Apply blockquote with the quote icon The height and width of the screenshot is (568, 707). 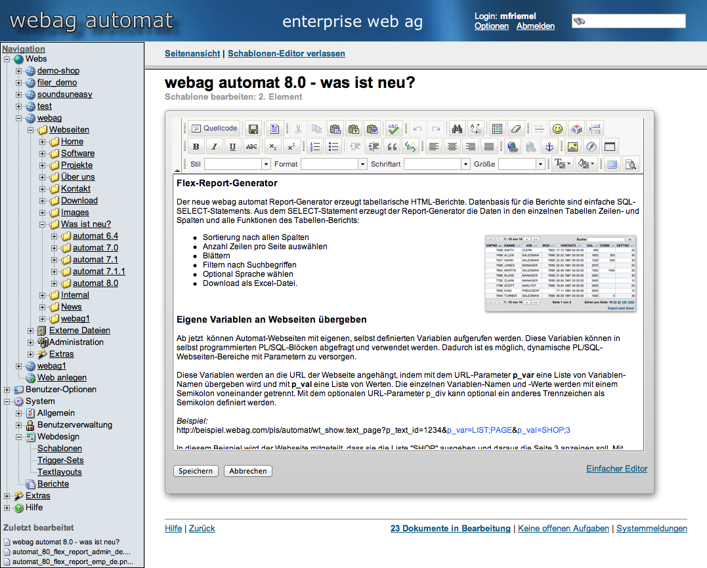pyautogui.click(x=392, y=146)
